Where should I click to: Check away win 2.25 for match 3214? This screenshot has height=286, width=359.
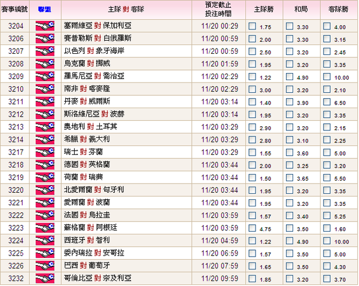point(327,139)
